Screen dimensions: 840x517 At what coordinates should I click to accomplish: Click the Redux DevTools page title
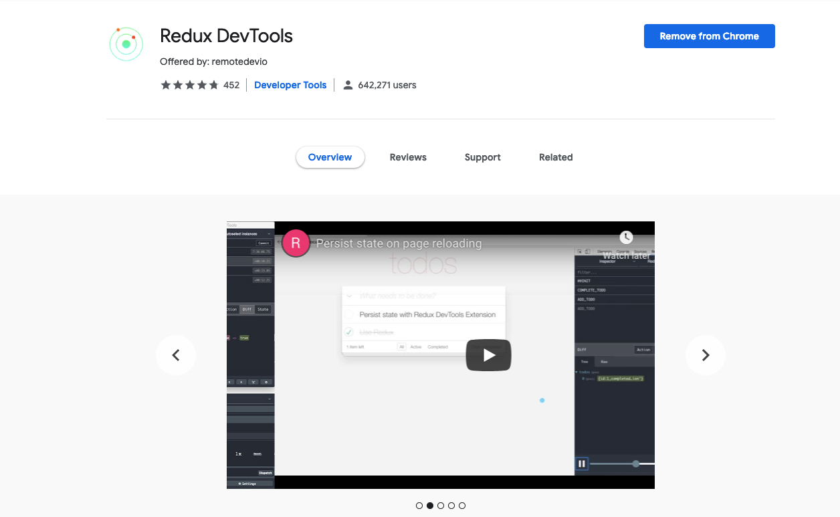[227, 35]
